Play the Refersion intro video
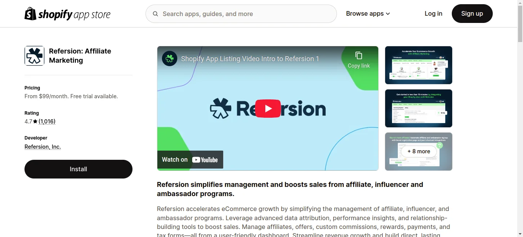This screenshot has width=523, height=237. [268, 109]
